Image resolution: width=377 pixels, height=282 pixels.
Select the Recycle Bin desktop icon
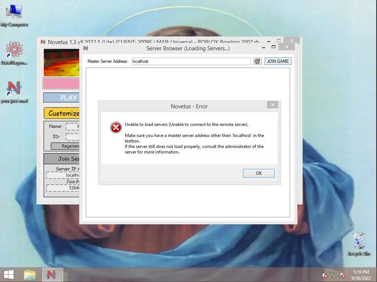(x=359, y=244)
